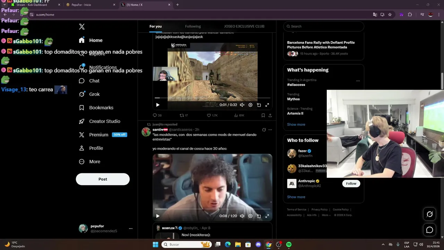Screen dimensions: 444x250
Task: Repost the post with 17 reposts
Action: [184, 115]
